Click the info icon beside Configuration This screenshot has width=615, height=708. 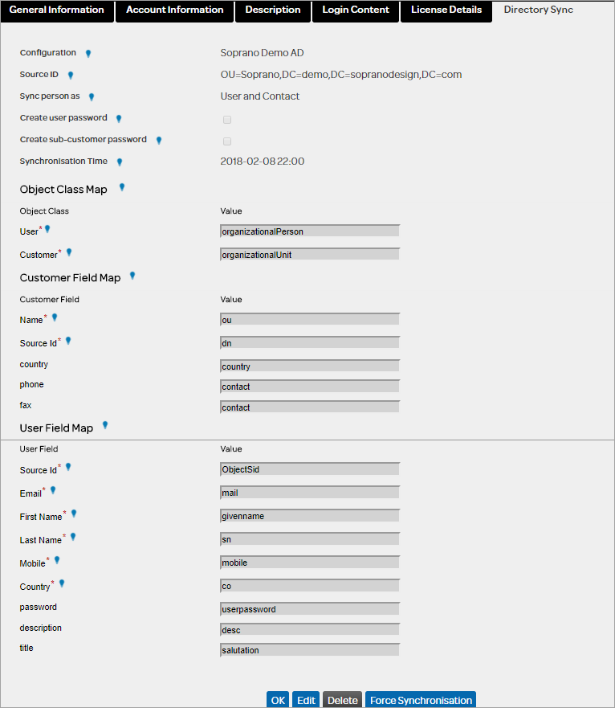pos(88,54)
